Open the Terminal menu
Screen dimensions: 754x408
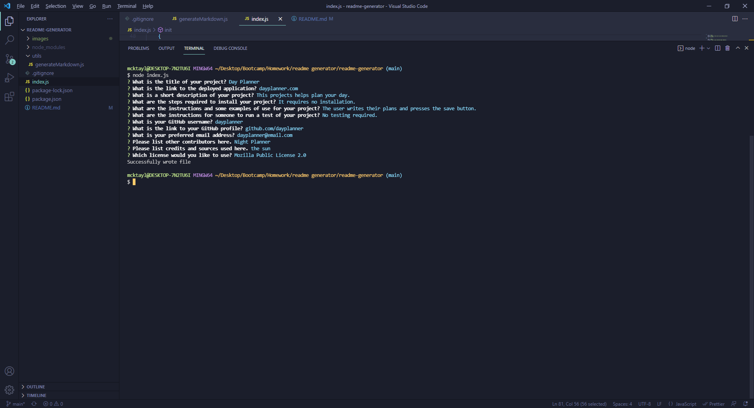coord(126,6)
